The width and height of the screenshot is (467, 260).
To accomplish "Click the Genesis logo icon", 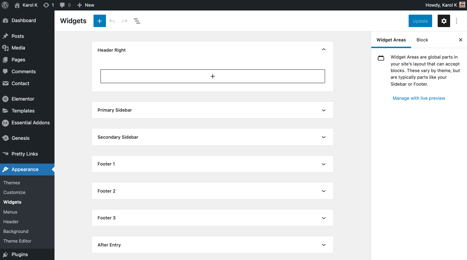I will 5,138.
